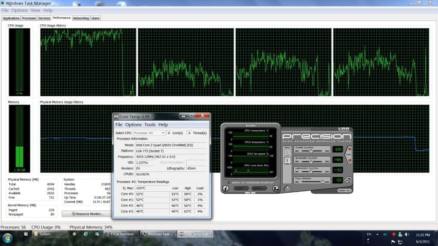The height and width of the screenshot is (246, 438).
Task: Click the volume speaker tray icon
Action: [x=406, y=234]
